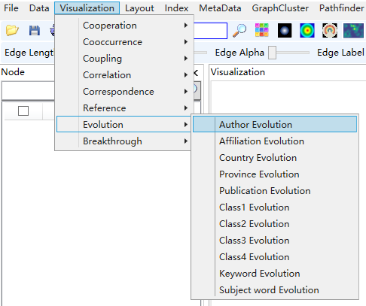Click the magnifying glass search icon

(x=239, y=31)
